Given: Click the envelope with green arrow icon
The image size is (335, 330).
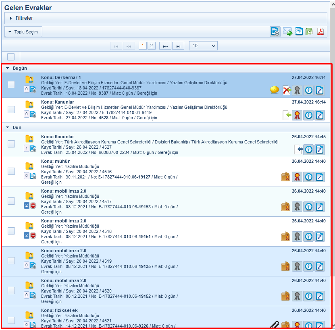Looking at the screenshot, I should tap(287, 32).
